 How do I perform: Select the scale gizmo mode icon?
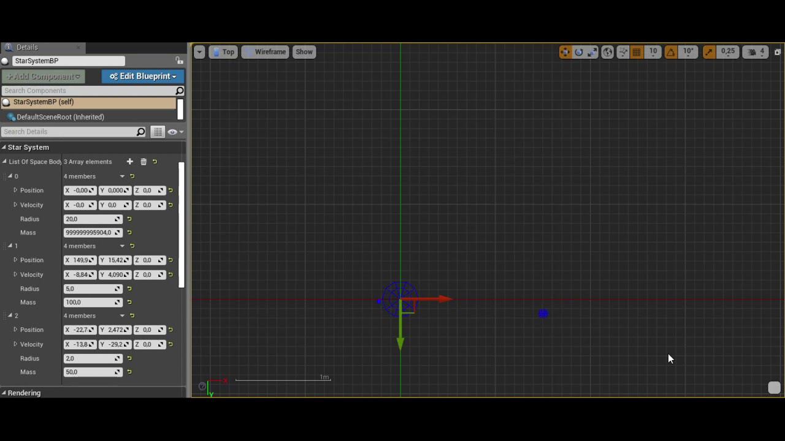tap(592, 52)
